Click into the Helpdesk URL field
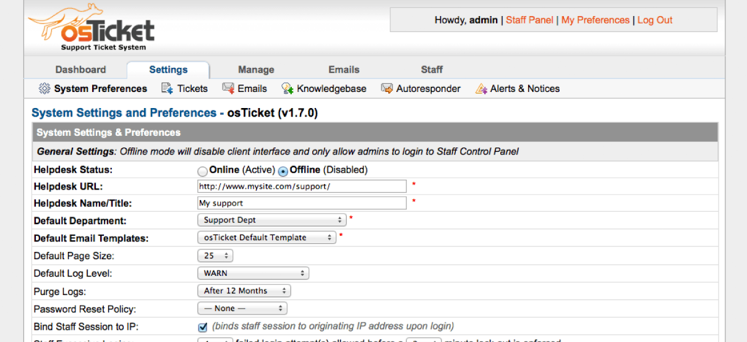This screenshot has height=342, width=747. pos(302,186)
